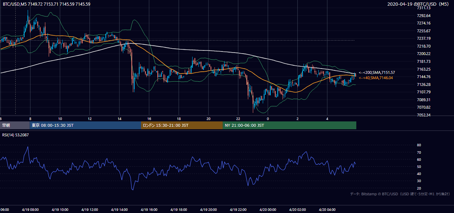The width and height of the screenshot is (454, 213).
Task: Select the 東京 08:00-15:30 JST session bar
Action: [x=85, y=125]
